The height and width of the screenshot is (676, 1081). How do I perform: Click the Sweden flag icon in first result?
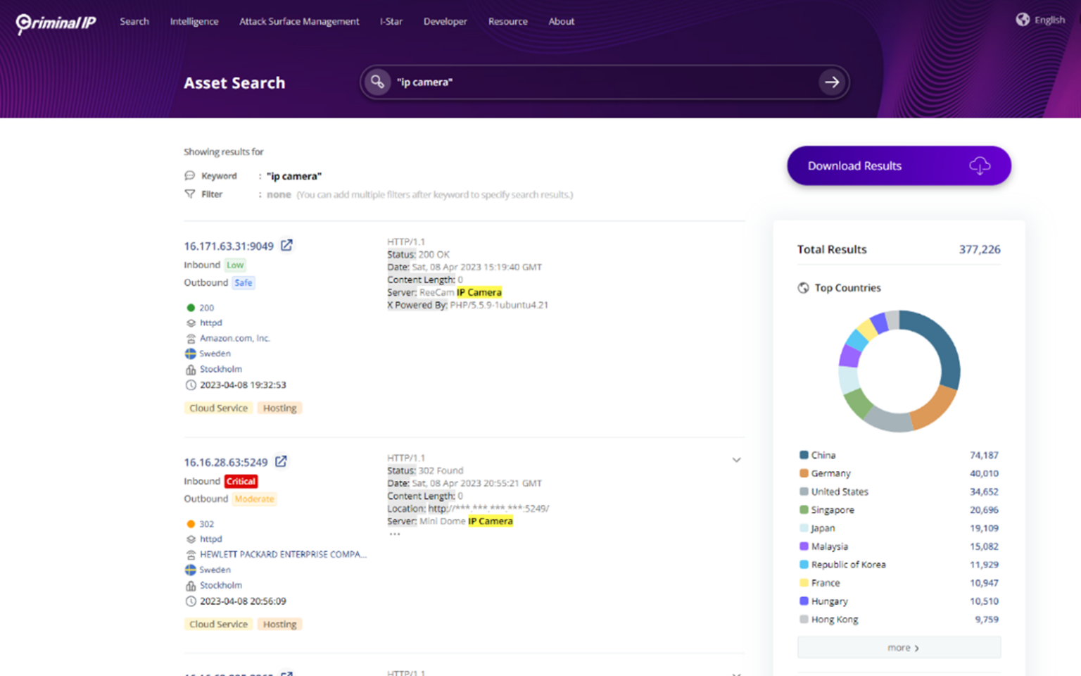(x=190, y=353)
